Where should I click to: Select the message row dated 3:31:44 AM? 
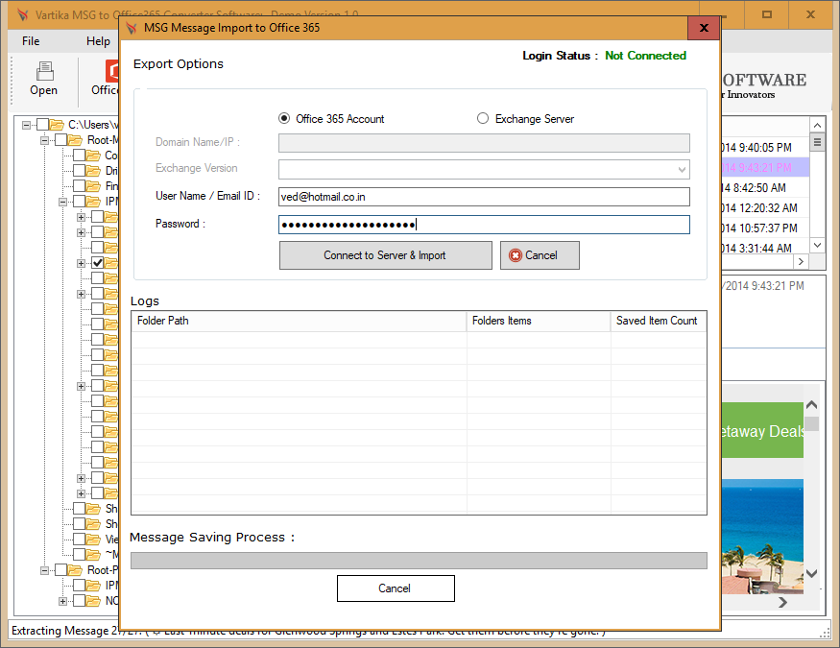765,248
